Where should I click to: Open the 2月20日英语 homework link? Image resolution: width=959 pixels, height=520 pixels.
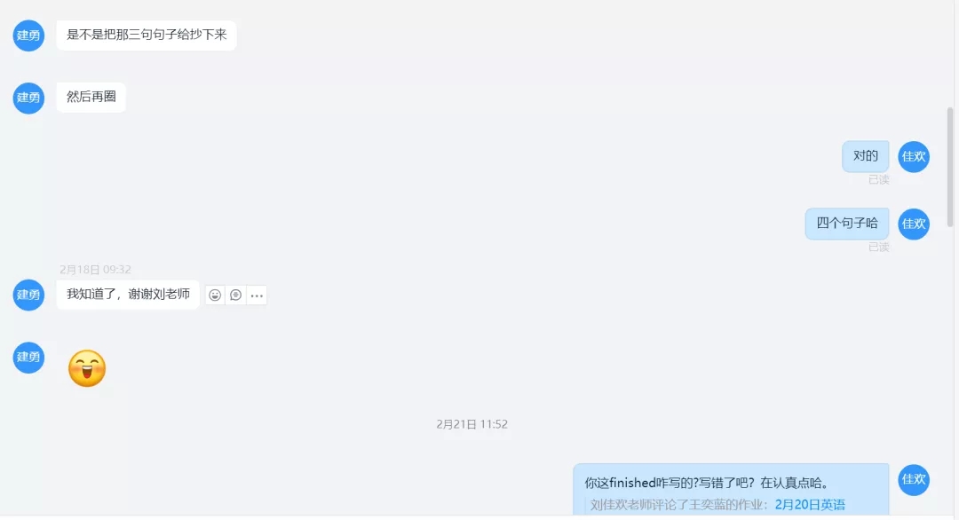click(x=810, y=505)
